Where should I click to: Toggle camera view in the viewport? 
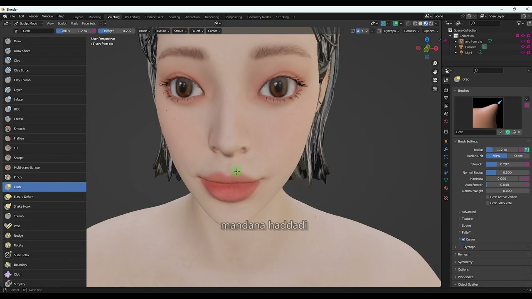(435, 80)
